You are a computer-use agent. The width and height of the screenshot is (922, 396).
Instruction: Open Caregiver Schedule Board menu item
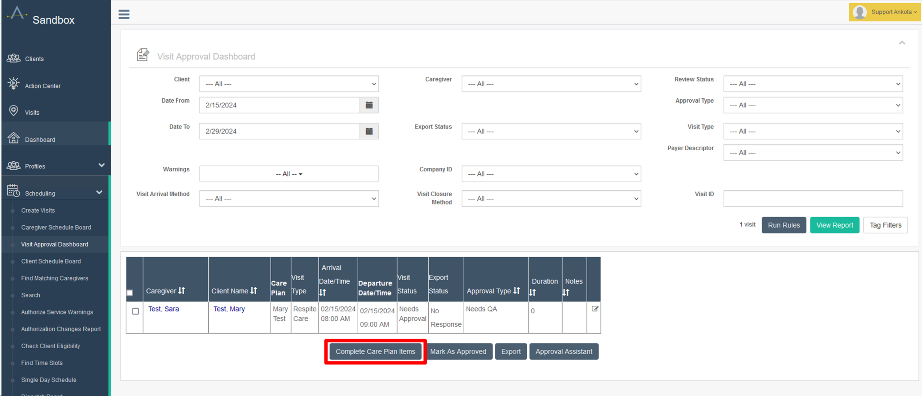[x=56, y=227]
